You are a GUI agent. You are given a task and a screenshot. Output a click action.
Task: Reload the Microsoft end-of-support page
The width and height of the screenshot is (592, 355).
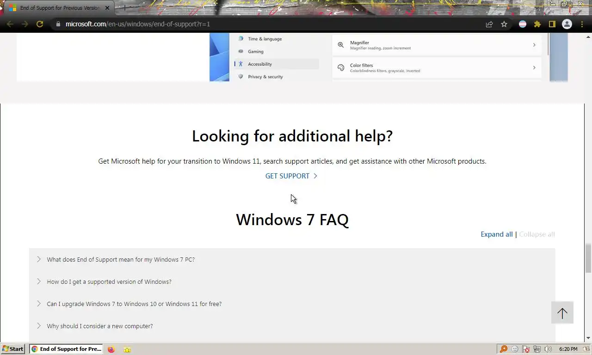click(40, 24)
